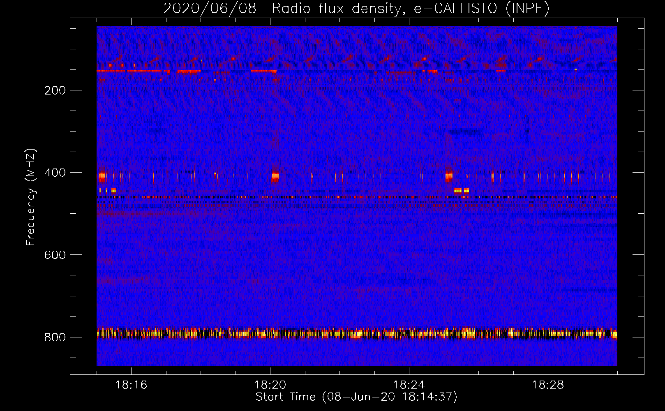This screenshot has height=411, width=665.
Task: Click the 800 frequency tick label
Action: pos(55,337)
